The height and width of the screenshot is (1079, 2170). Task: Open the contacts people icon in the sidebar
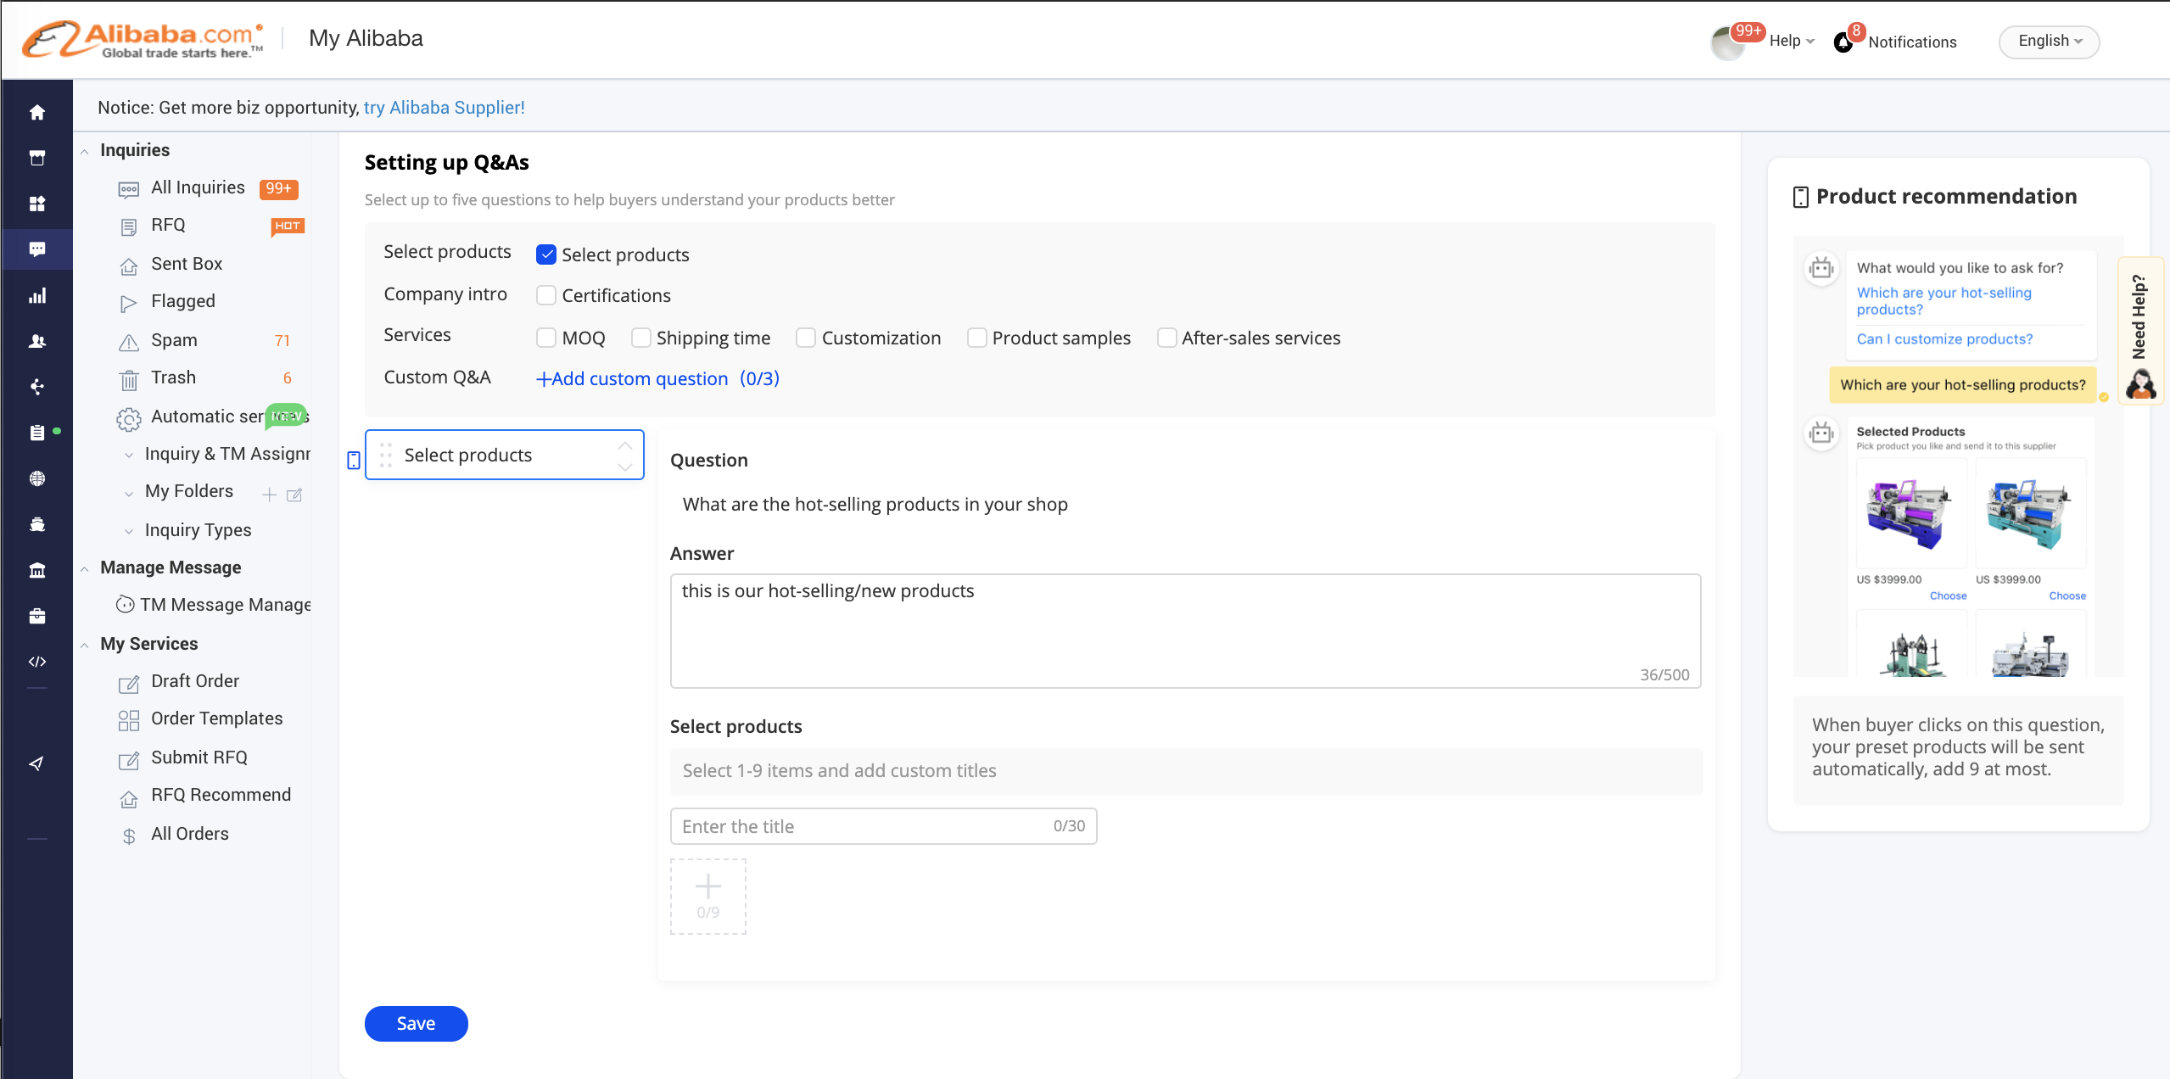[x=37, y=341]
